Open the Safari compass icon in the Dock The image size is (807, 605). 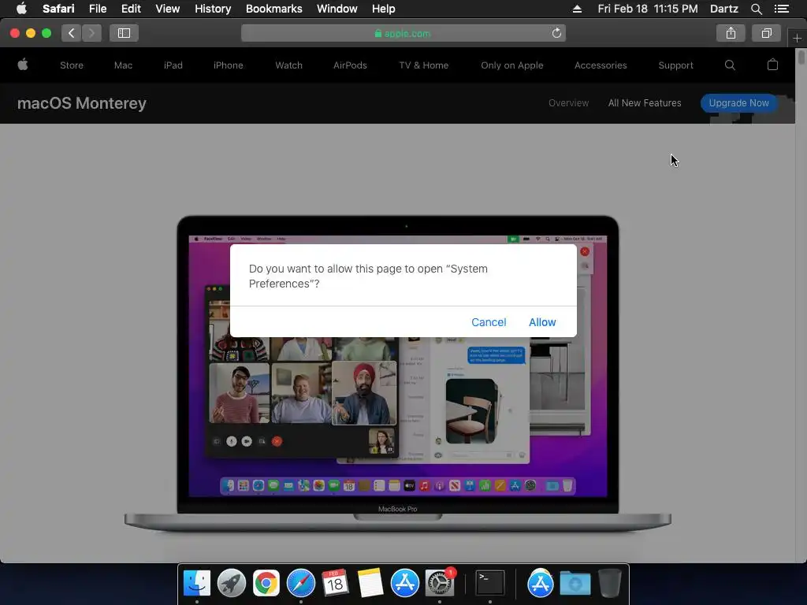pyautogui.click(x=300, y=584)
